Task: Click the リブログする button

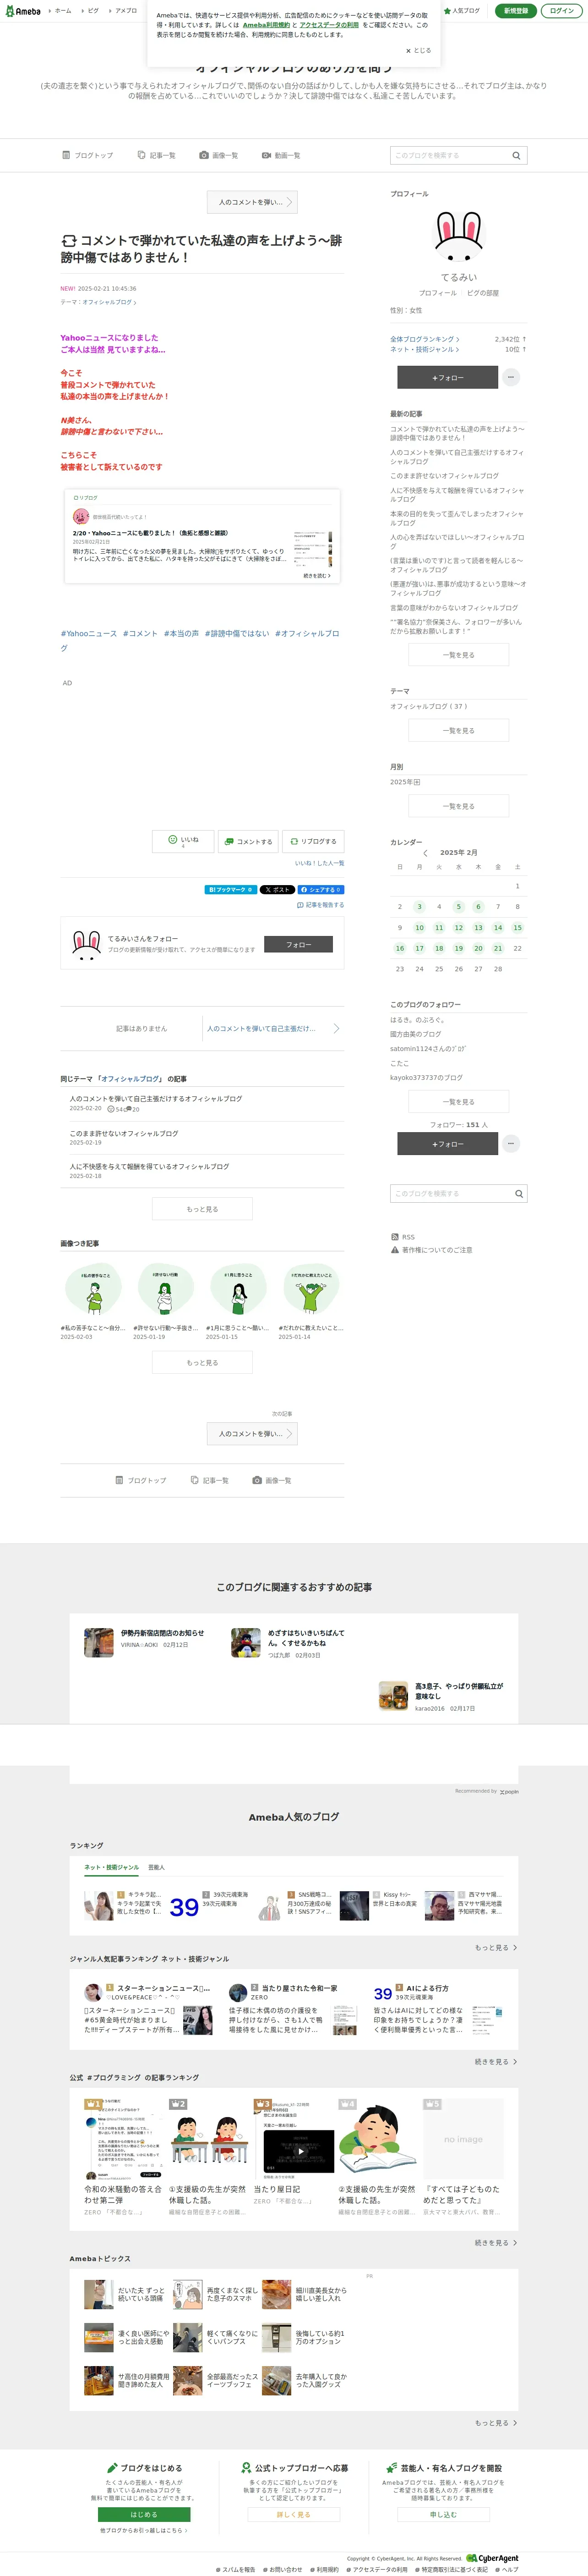Action: [314, 841]
